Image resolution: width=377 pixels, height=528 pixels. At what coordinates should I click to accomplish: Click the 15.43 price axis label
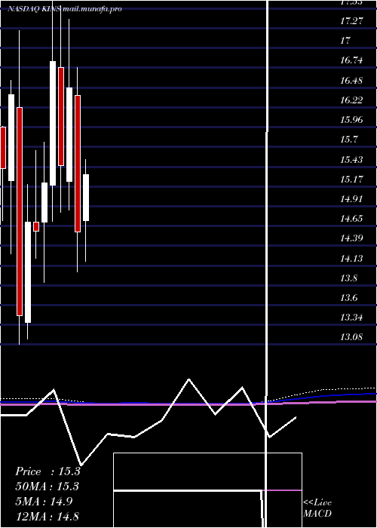coord(351,160)
